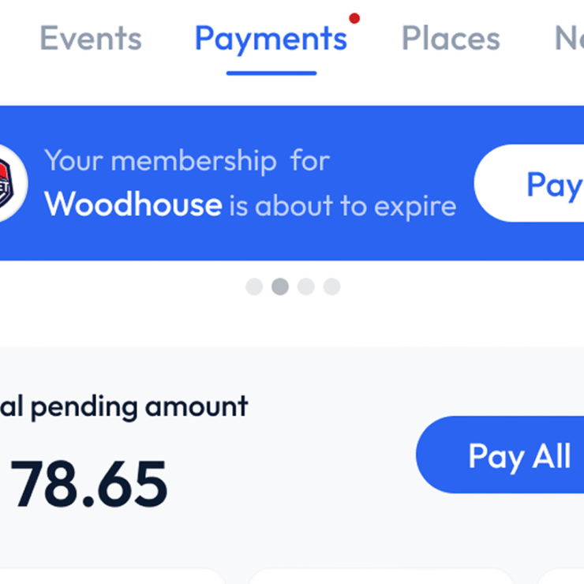Click the red notification dot on Payments
Image resolution: width=584 pixels, height=584 pixels.
coord(354,18)
